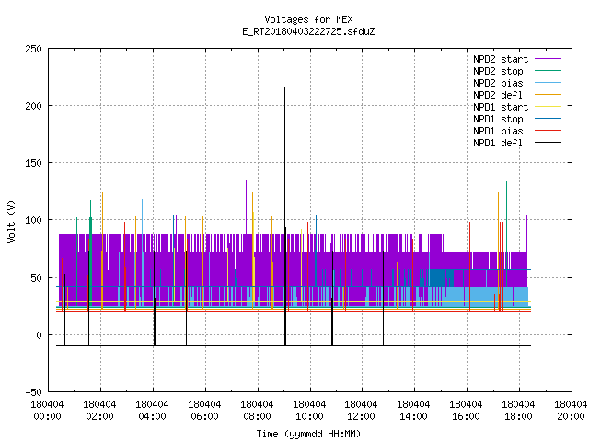This screenshot has width=589, height=442.
Task: Click the x-axis tick label 180404 08:00
Action: pyautogui.click(x=257, y=411)
